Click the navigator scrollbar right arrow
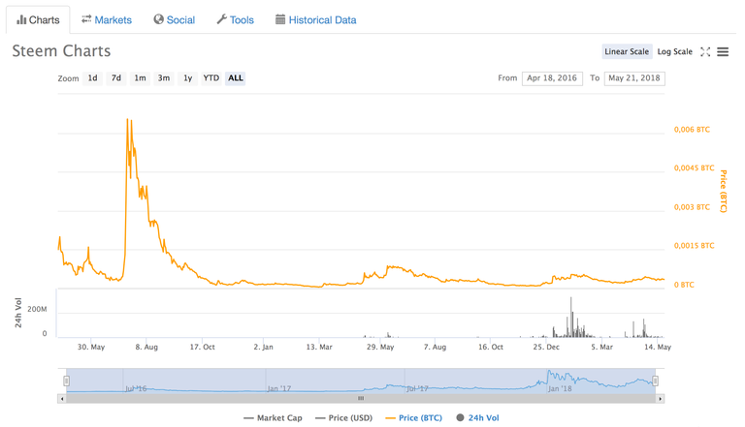Image resolution: width=745 pixels, height=427 pixels. click(660, 399)
